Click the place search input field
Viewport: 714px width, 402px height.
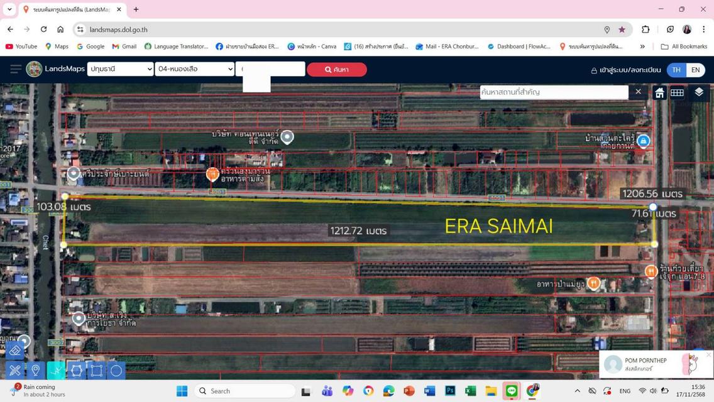tap(553, 92)
